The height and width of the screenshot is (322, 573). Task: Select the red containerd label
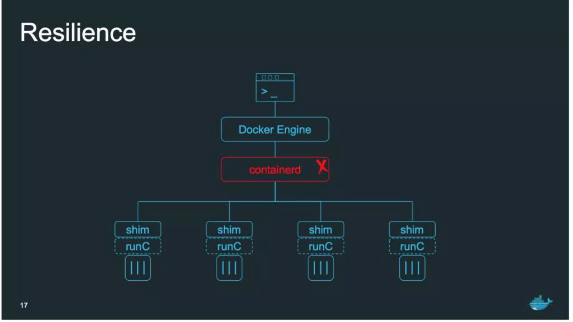pyautogui.click(x=274, y=170)
